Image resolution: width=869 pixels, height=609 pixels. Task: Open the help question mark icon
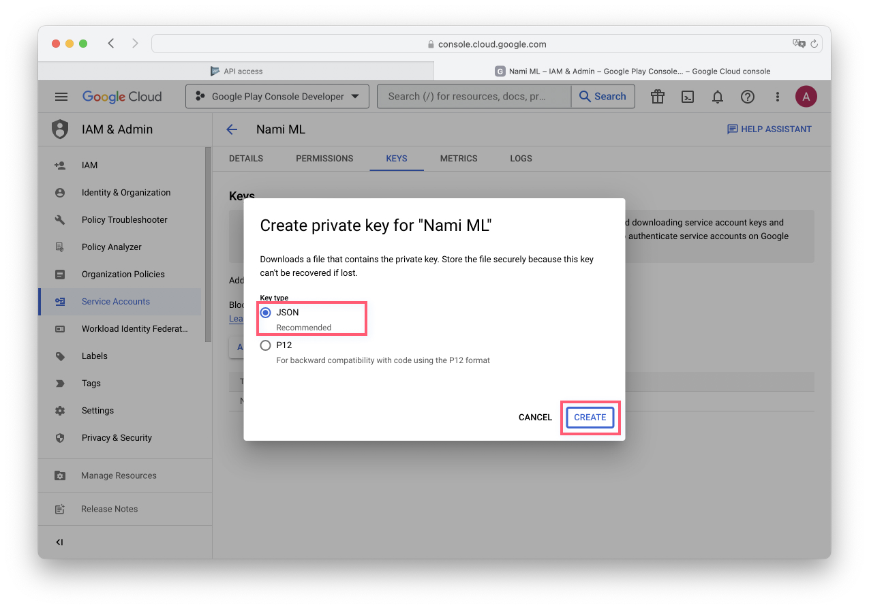tap(748, 97)
